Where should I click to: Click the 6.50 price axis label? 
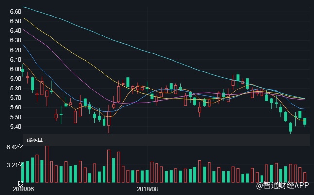click(x=15, y=20)
